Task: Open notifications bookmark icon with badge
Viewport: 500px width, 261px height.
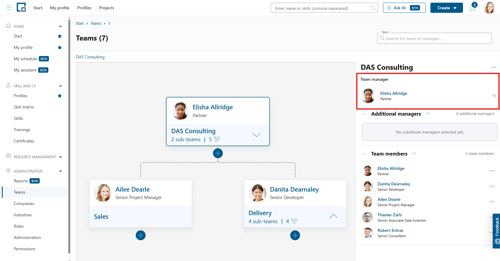Action: click(x=473, y=7)
